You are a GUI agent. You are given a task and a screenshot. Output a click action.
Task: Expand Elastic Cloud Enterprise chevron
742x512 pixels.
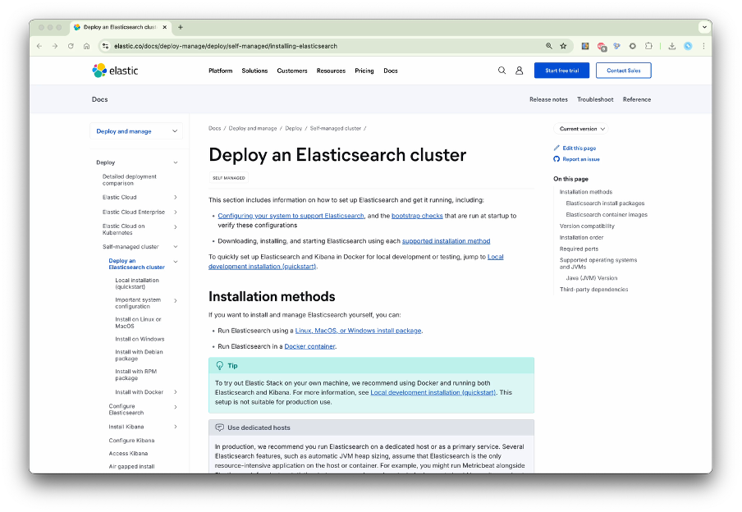click(176, 212)
